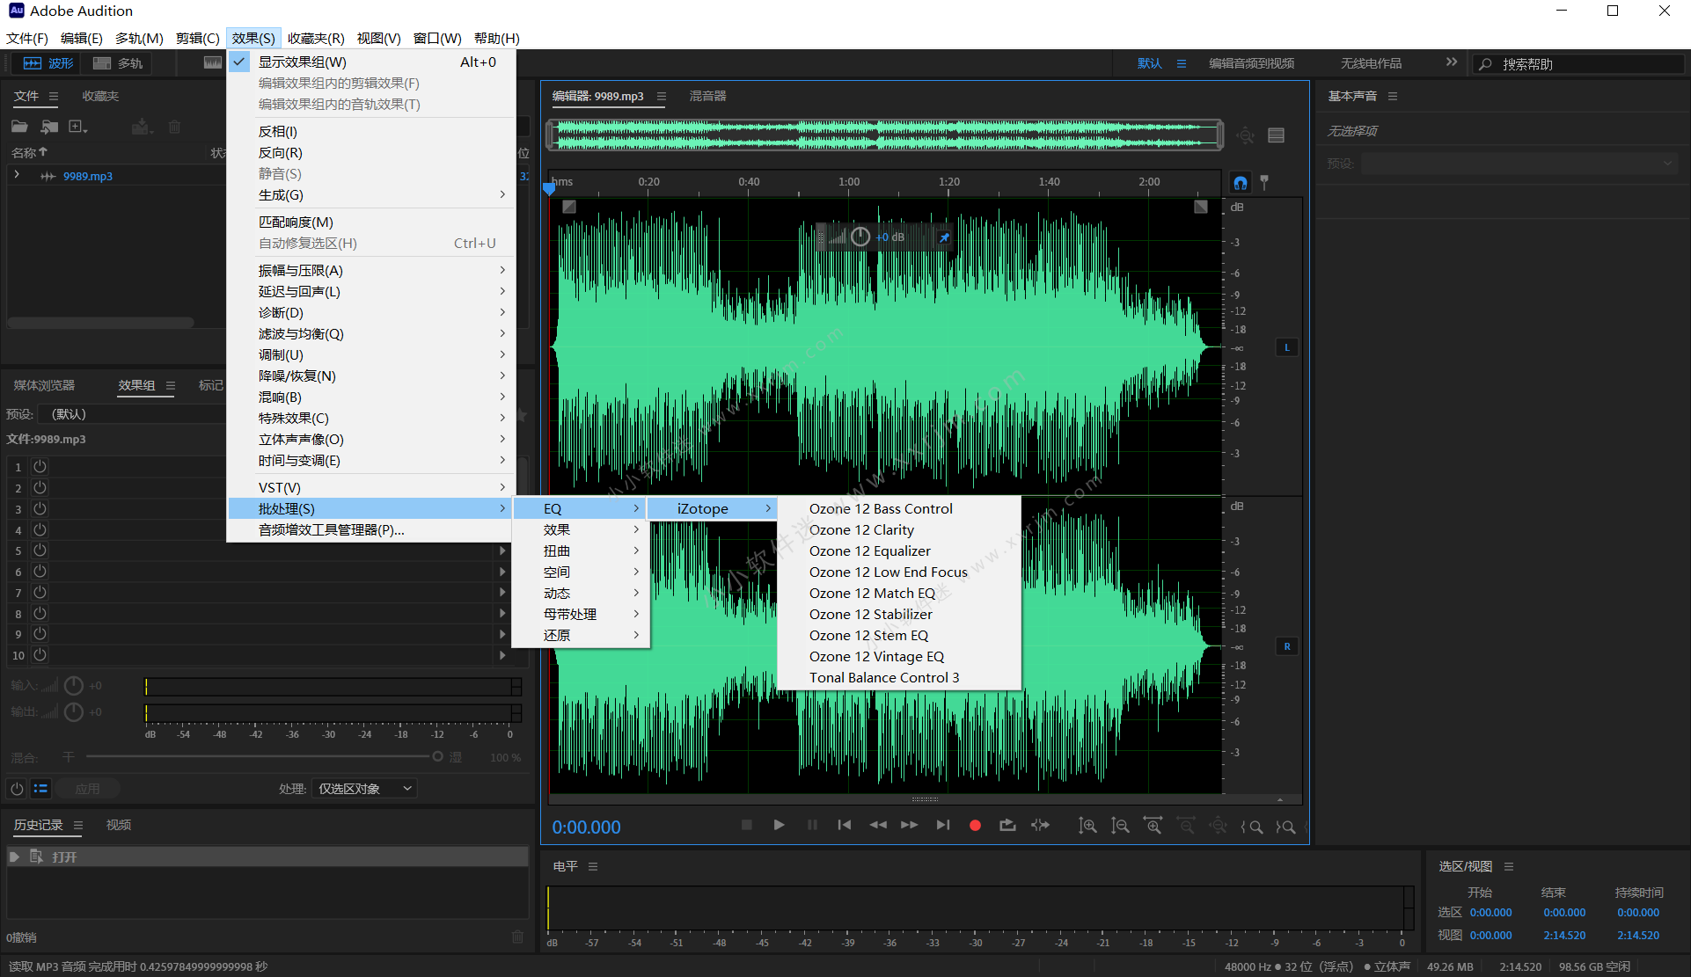Adjust the 混合 dry/wet slider handle
Viewport: 1691px width, 977px height.
click(437, 756)
